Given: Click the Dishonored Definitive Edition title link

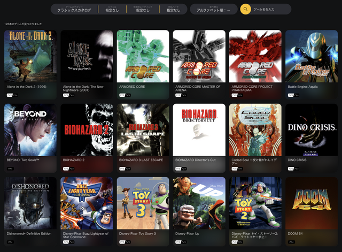Looking at the screenshot, I should point(29,234).
